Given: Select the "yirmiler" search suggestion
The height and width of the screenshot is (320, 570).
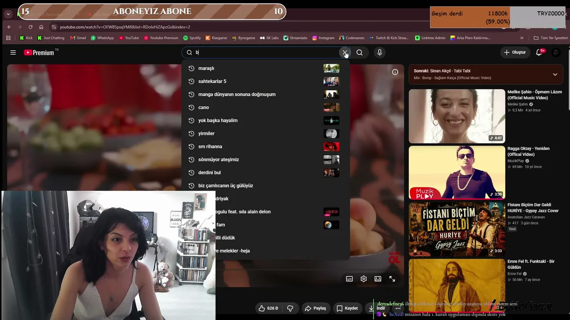Looking at the screenshot, I should pyautogui.click(x=265, y=133).
